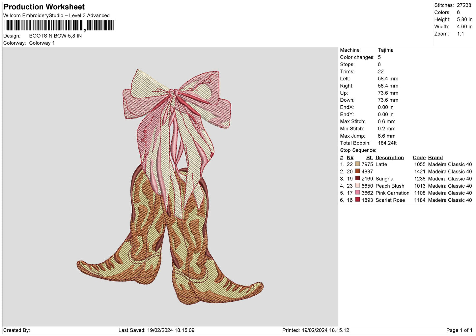The width and height of the screenshot is (476, 336).
Task: Click the 'Printed: 19/02/2024 18.15.12' text
Action: (316, 330)
